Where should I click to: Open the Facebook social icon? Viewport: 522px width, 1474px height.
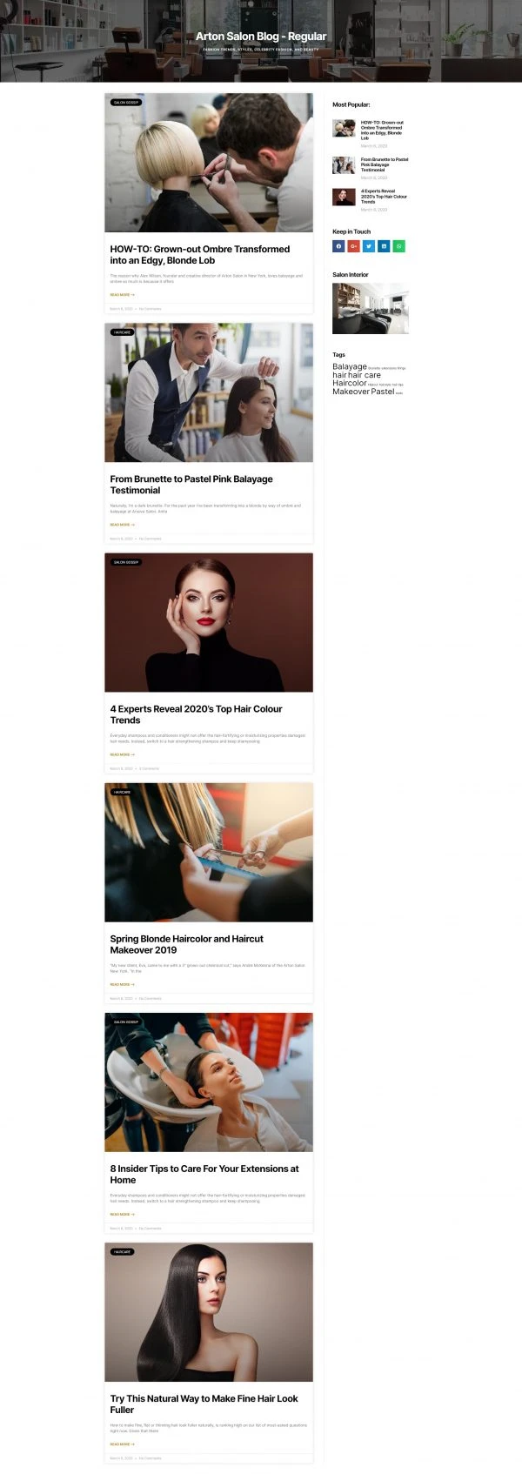coord(338,246)
